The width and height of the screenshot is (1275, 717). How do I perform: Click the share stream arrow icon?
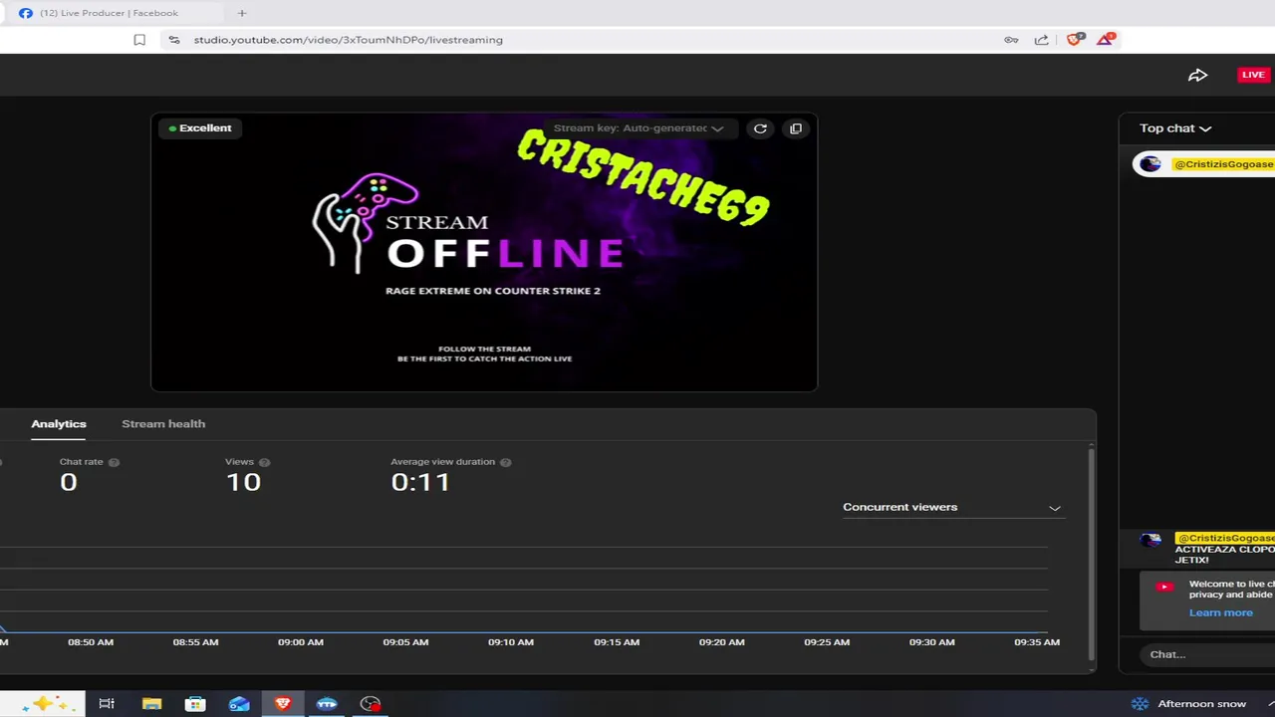1198,75
